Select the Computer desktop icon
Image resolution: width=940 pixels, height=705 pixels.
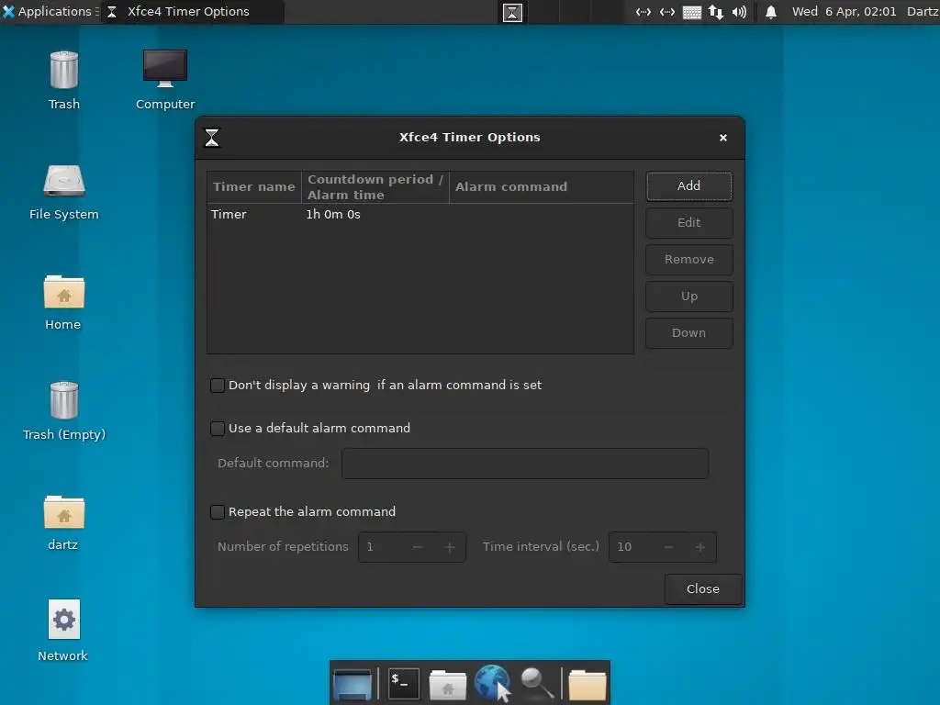pyautogui.click(x=165, y=81)
